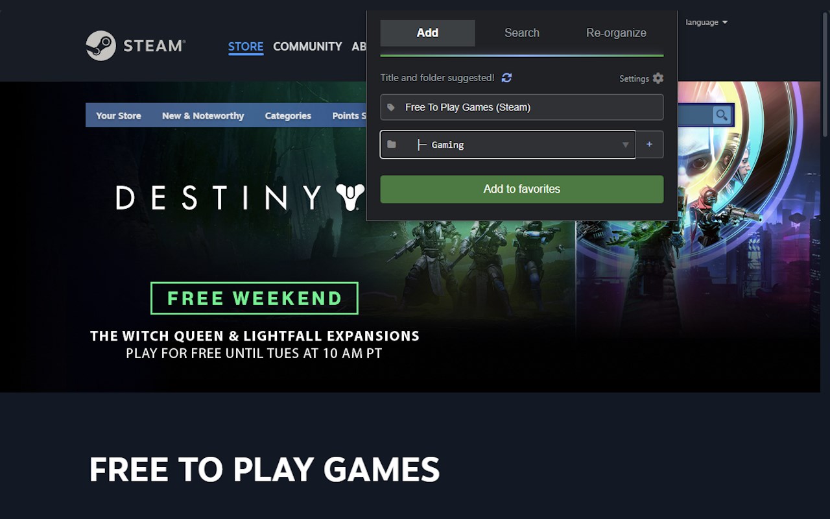This screenshot has width=830, height=519.
Task: Expand the Gaming folder dropdown arrow
Action: [625, 145]
